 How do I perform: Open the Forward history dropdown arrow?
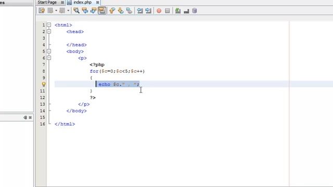[68, 10]
